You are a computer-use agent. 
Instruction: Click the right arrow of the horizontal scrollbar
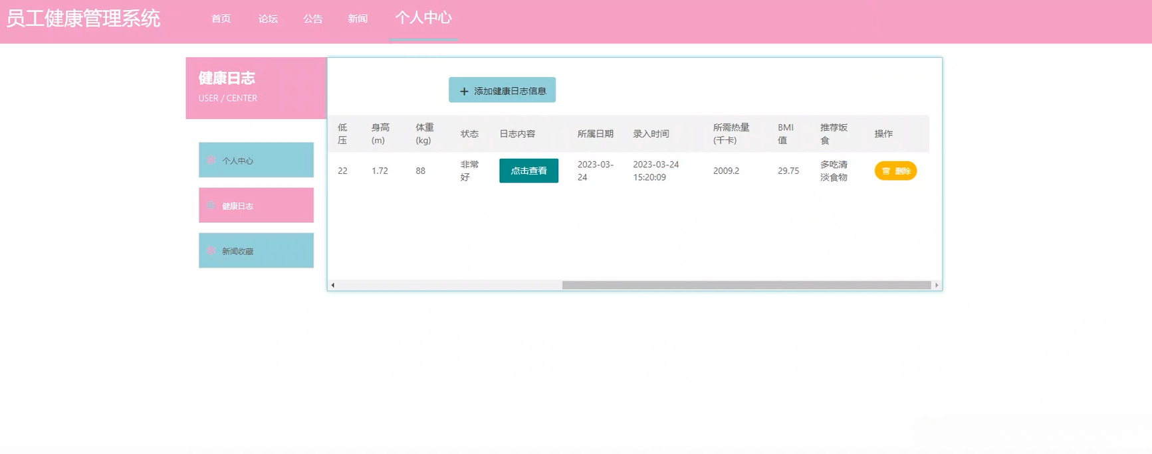coord(937,285)
